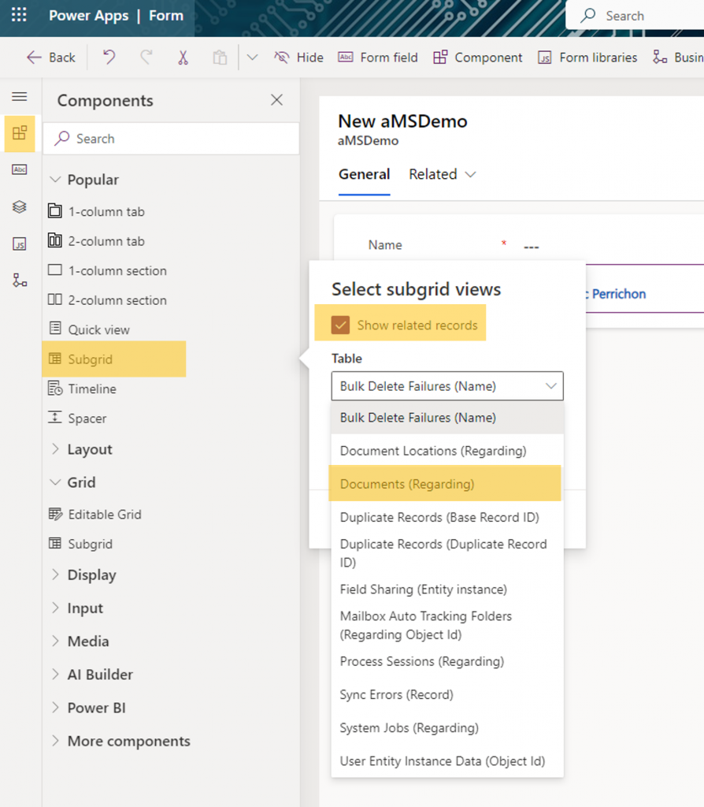This screenshot has height=807, width=704.
Task: Add a 1-column tab component
Action: point(97,211)
